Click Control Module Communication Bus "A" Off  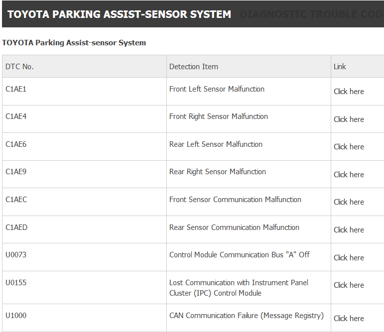pos(239,255)
